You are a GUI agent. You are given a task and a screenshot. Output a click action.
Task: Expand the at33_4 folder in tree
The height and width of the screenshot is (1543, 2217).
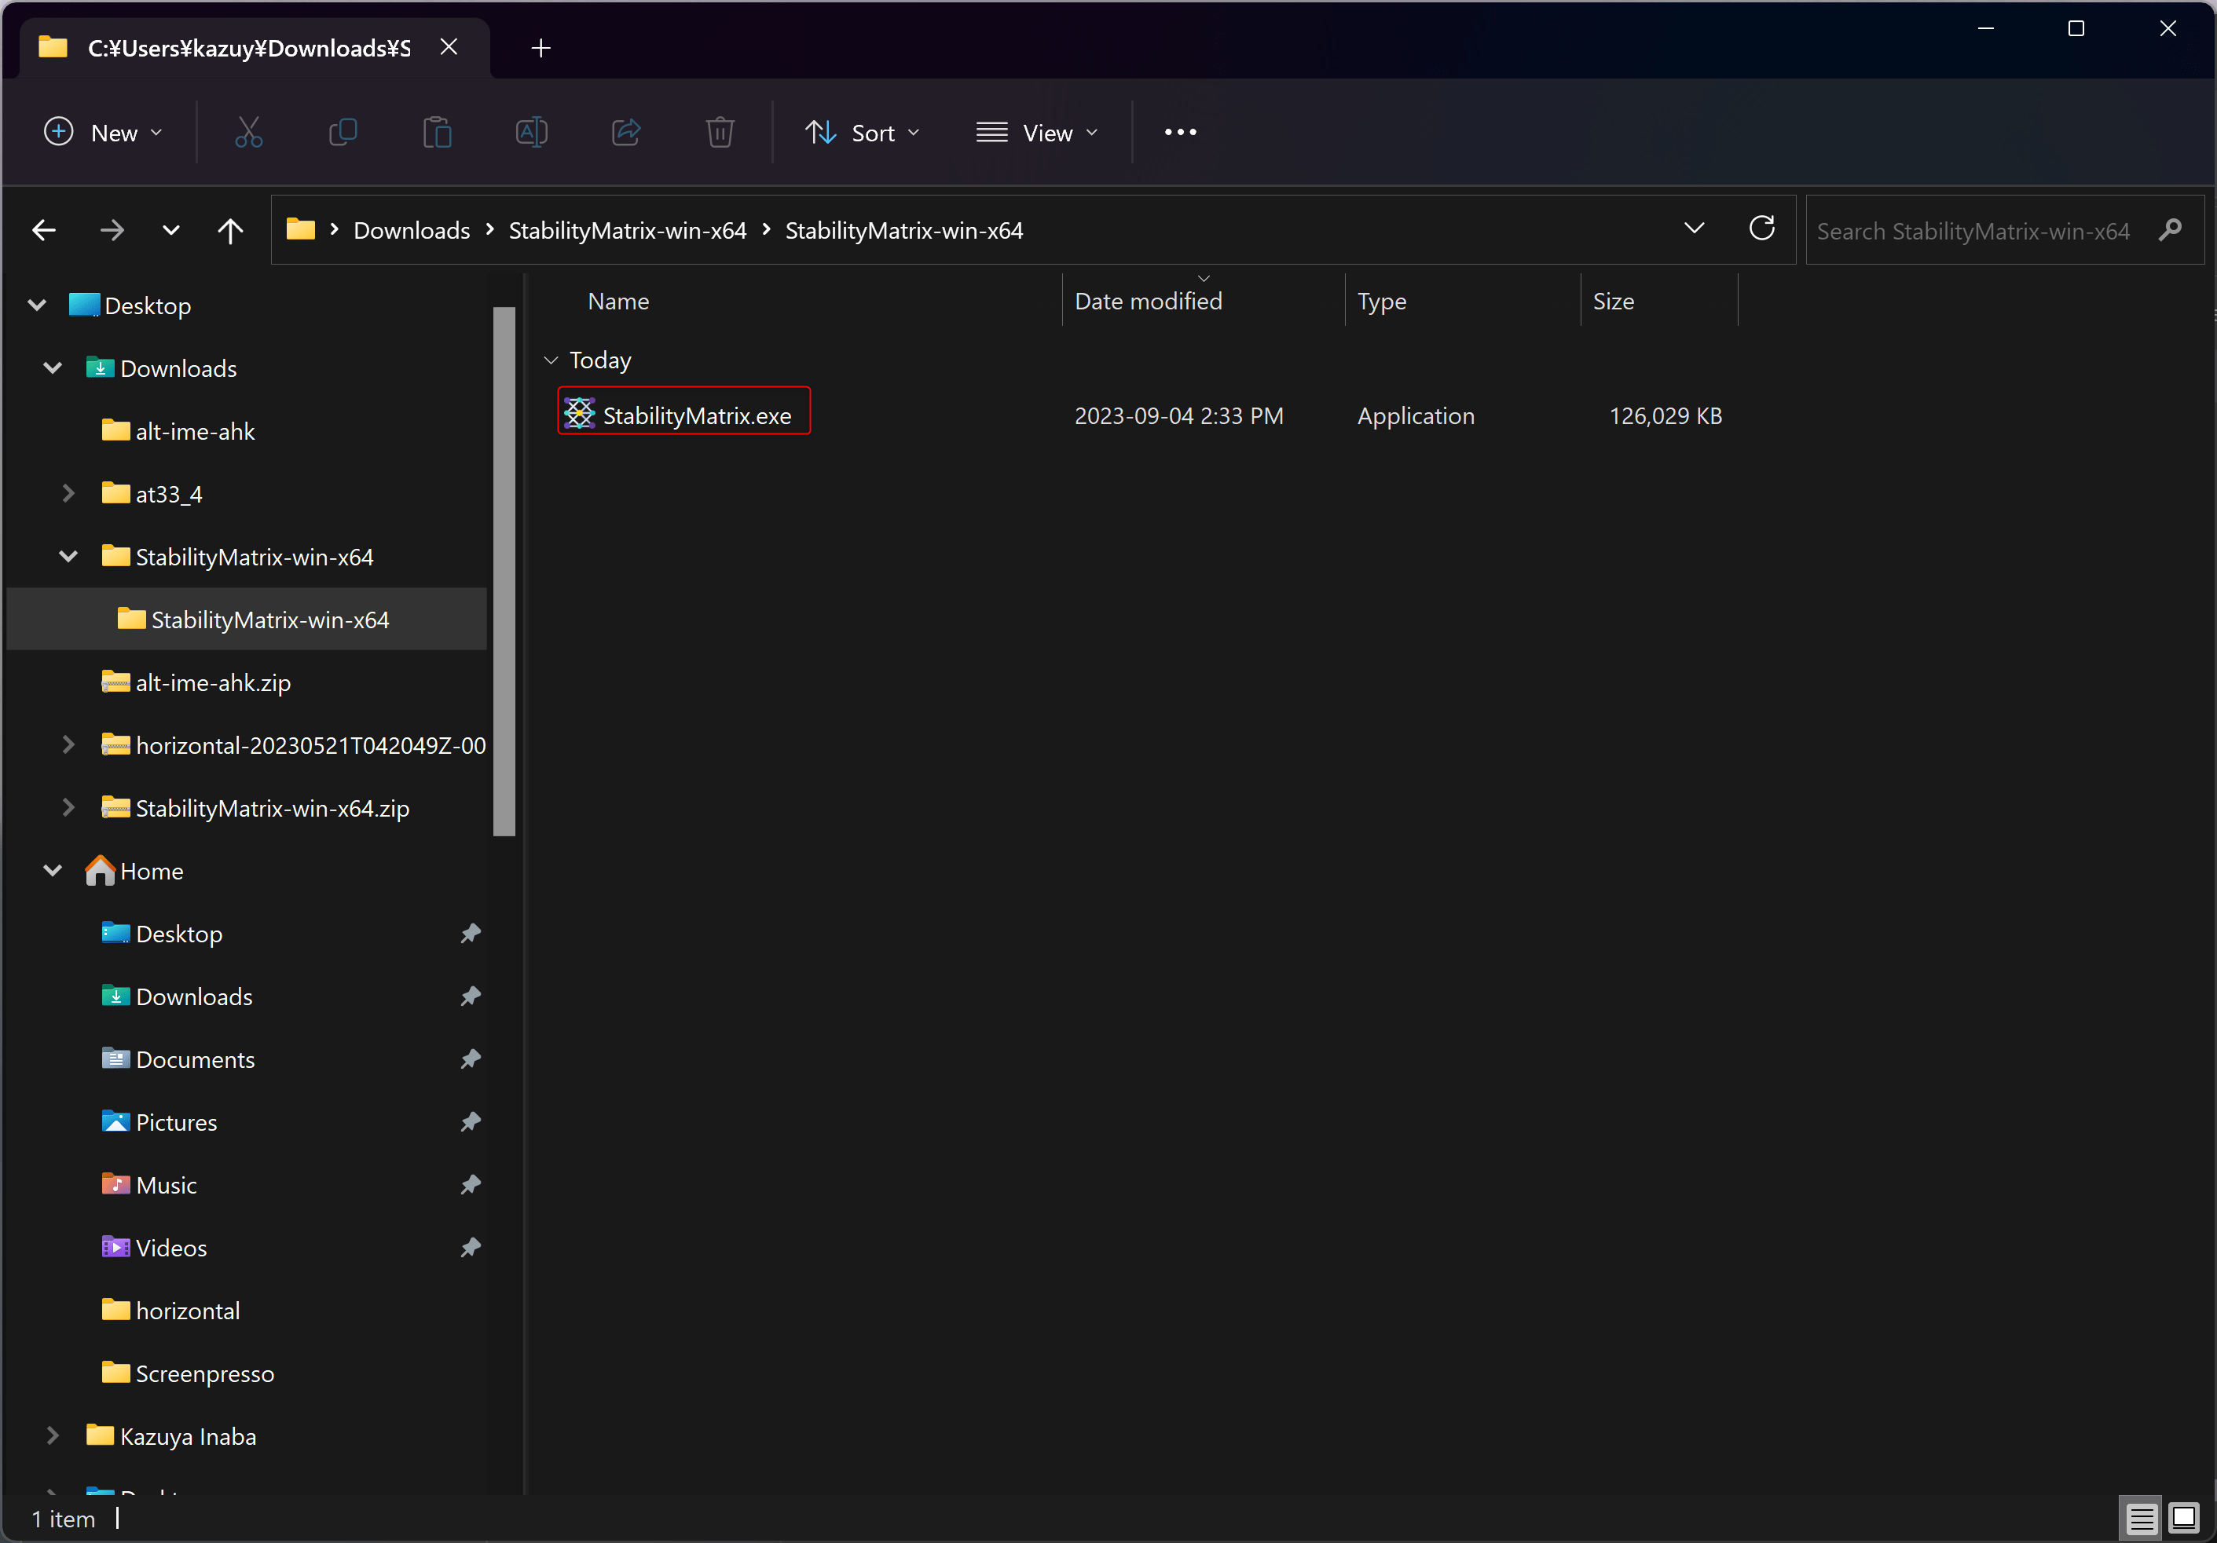[68, 494]
